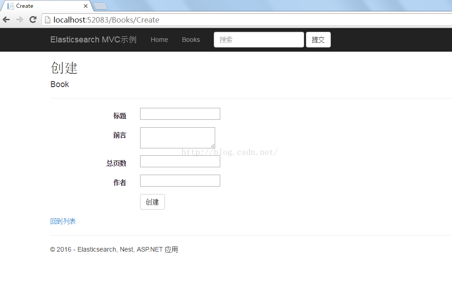
Task: Click inside the 前言 textarea
Action: [x=177, y=138]
